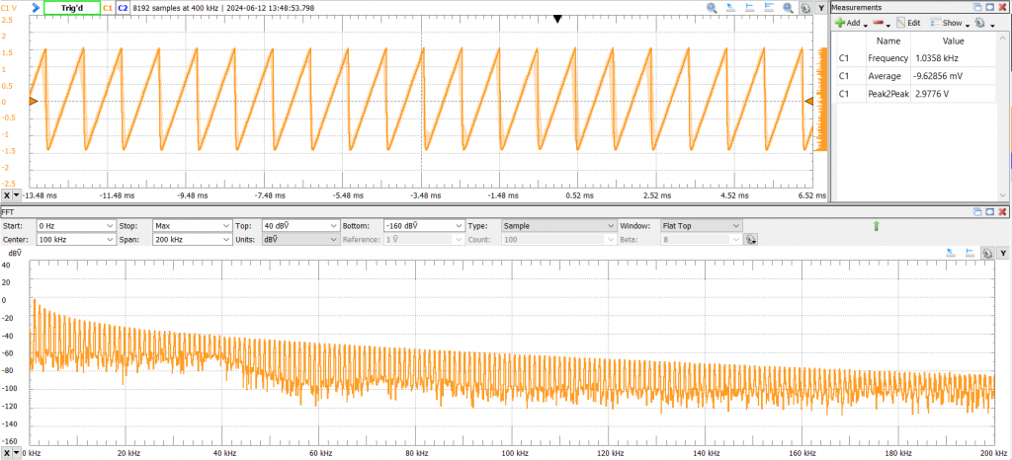This screenshot has width=1012, height=460.
Task: Toggle channel C1 visibility
Action: (x=107, y=7)
